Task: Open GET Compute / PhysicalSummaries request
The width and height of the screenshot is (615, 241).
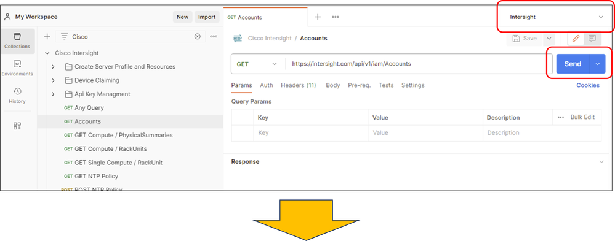Action: 131,135
